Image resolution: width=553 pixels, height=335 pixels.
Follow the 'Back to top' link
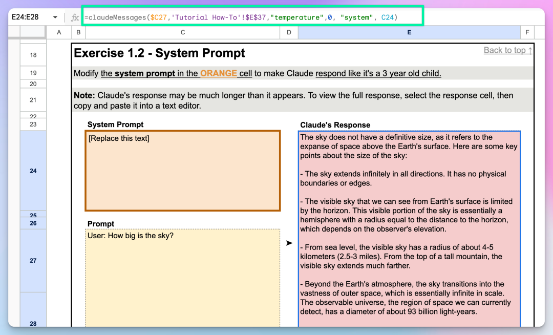coord(507,50)
